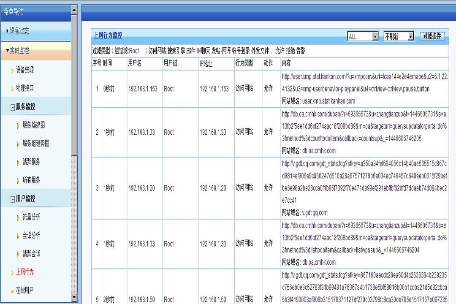Click the 过滤类型 filter summary line
The height and width of the screenshot is (304, 456).
pyautogui.click(x=198, y=51)
